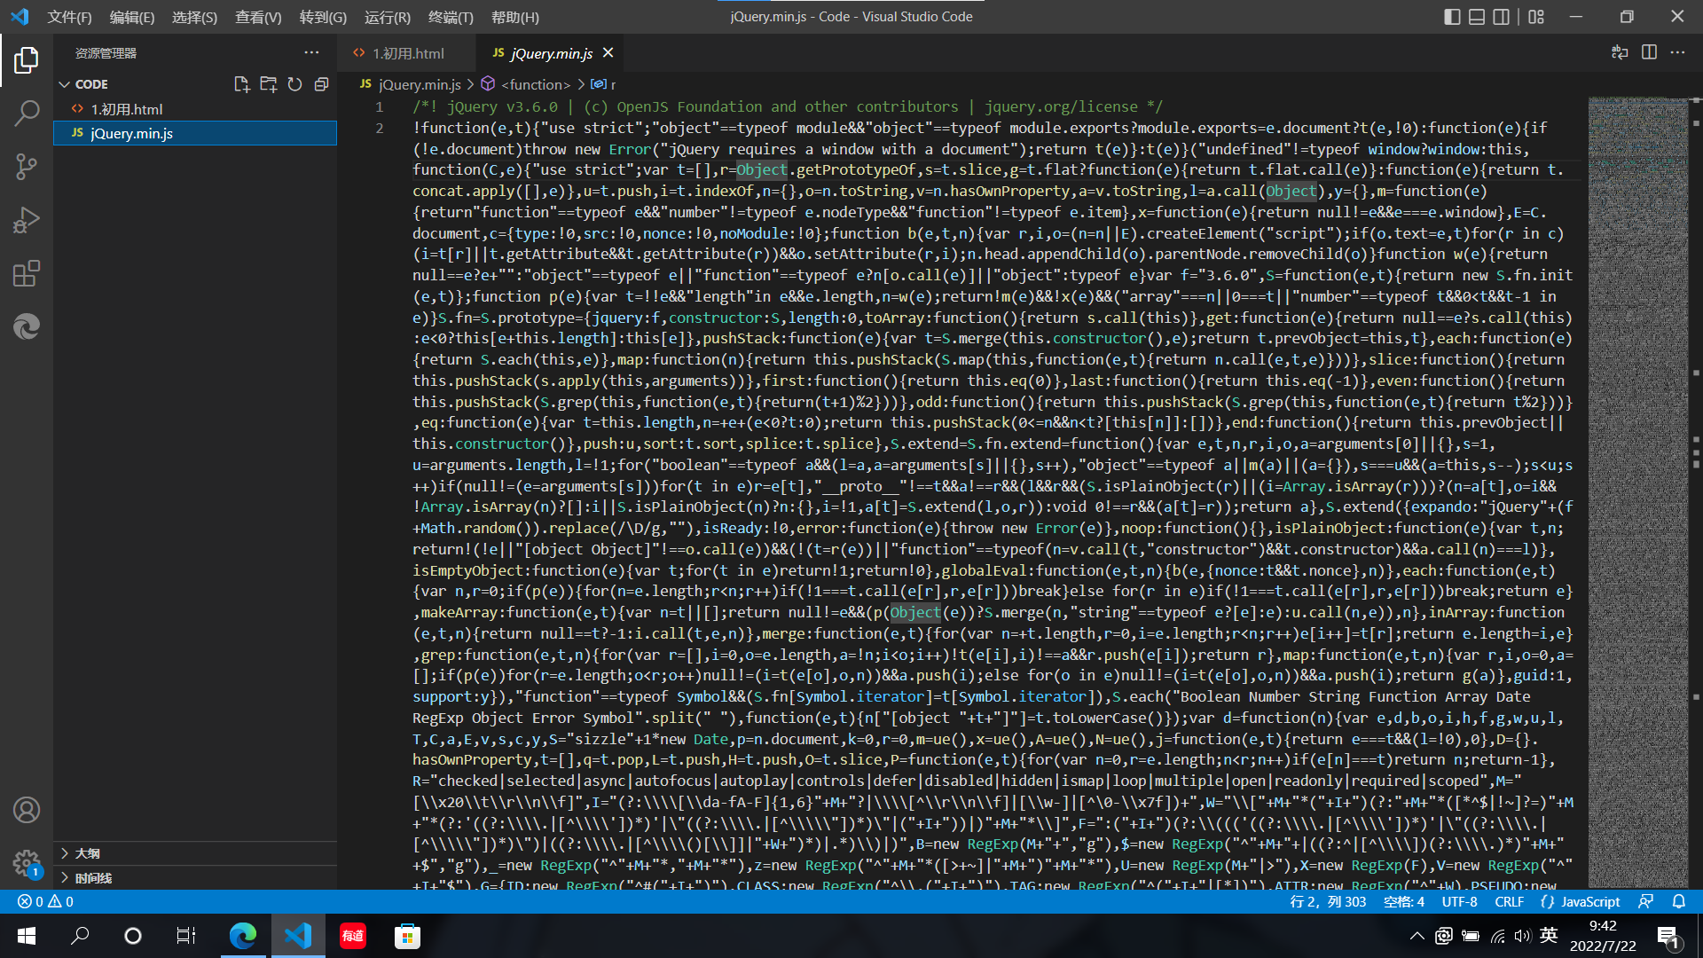Viewport: 1703px width, 958px height.
Task: Switch to the 1.初用.html editor tab
Action: 408,53
